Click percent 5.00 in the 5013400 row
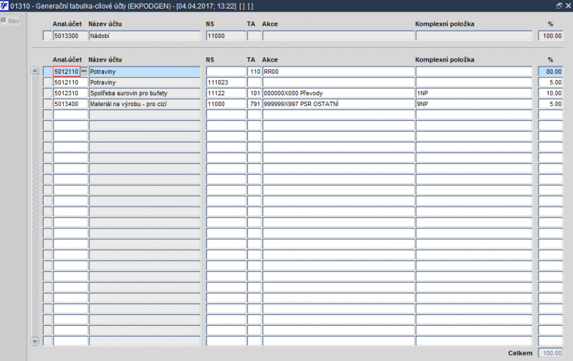Image resolution: width=573 pixels, height=361 pixels. click(x=550, y=104)
